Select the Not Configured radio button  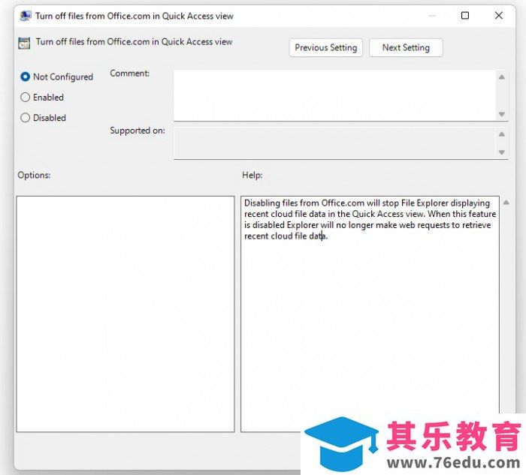[26, 77]
